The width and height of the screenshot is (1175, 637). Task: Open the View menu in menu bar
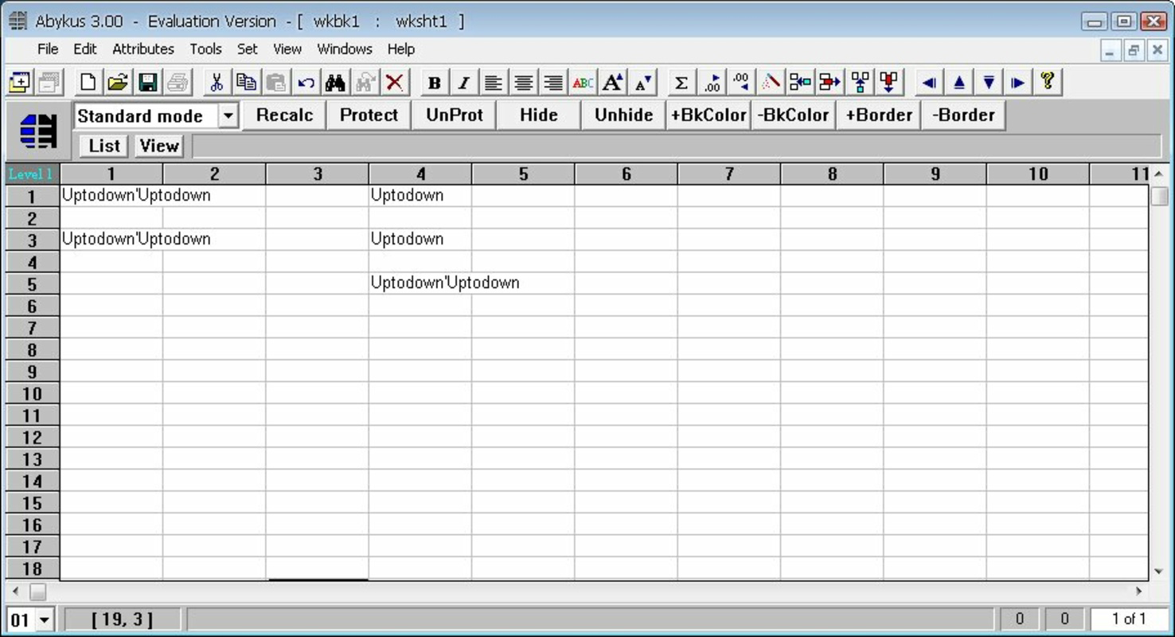tap(287, 49)
